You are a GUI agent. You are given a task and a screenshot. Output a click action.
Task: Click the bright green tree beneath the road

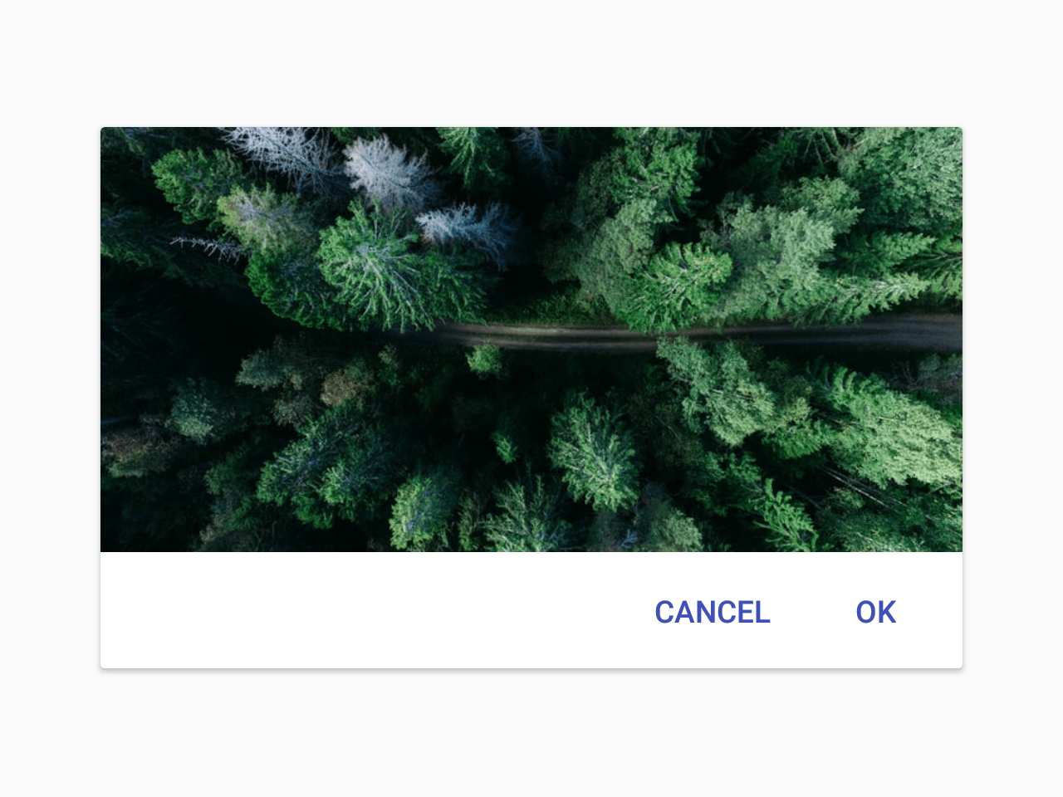coord(592,452)
